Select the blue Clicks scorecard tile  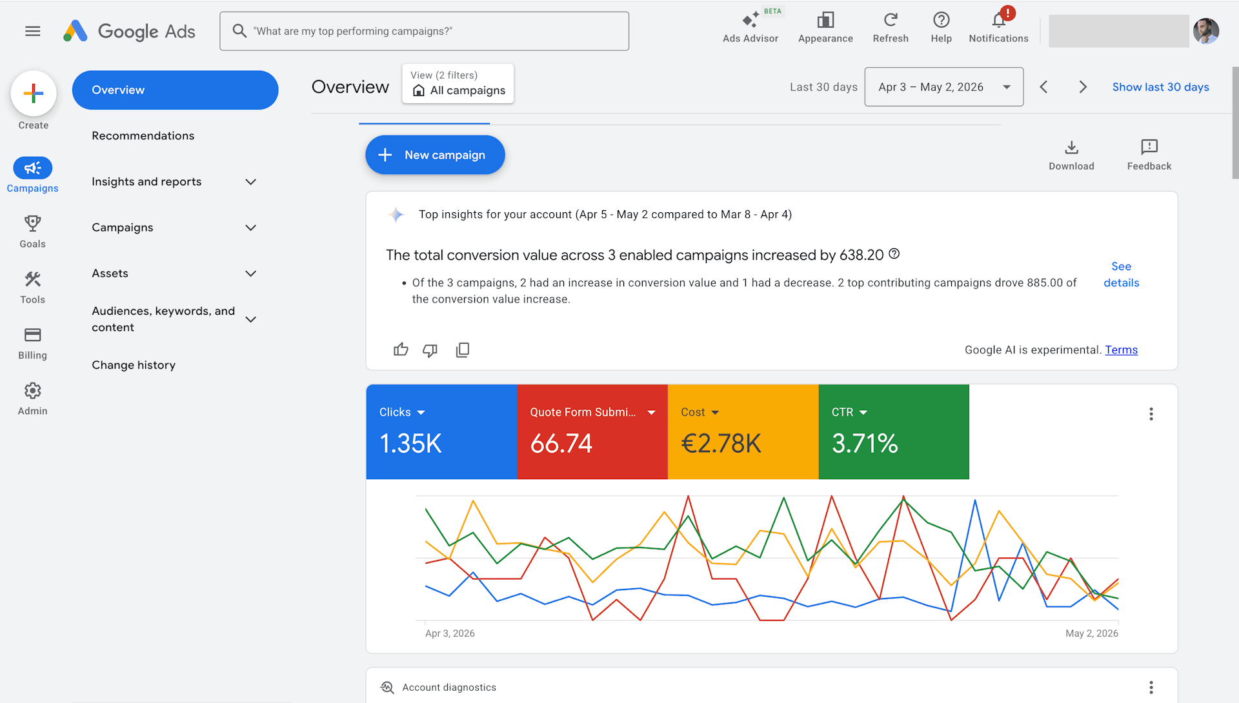click(441, 432)
